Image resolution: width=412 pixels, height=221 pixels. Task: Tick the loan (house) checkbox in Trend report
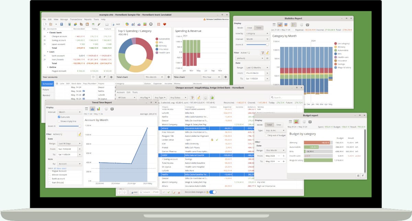pyautogui.click(x=49, y=182)
